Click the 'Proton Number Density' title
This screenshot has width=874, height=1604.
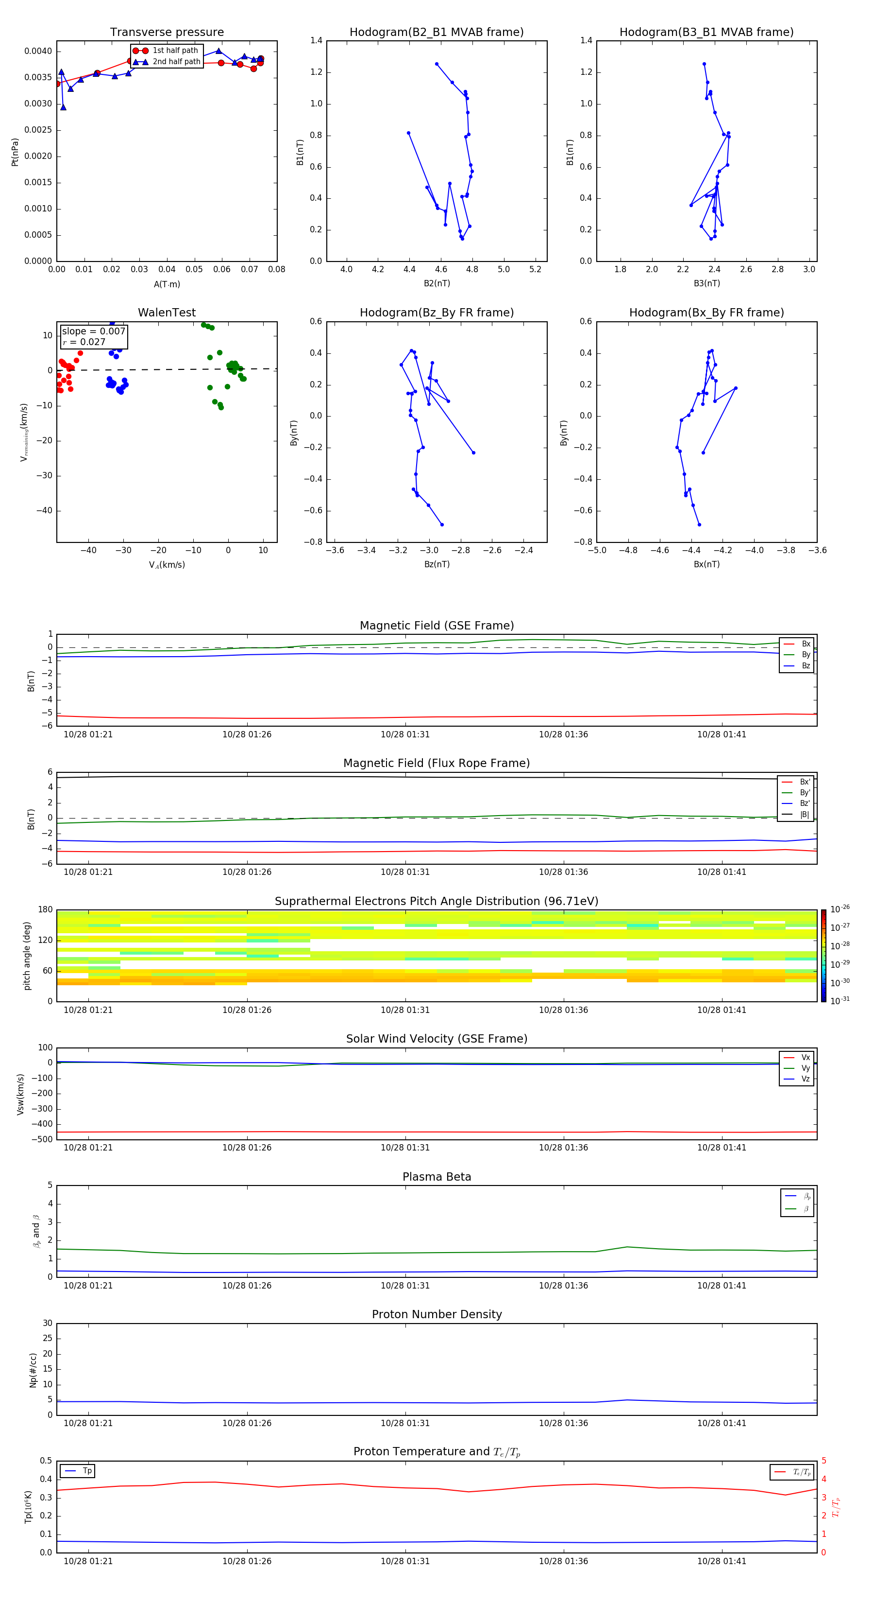[437, 1314]
